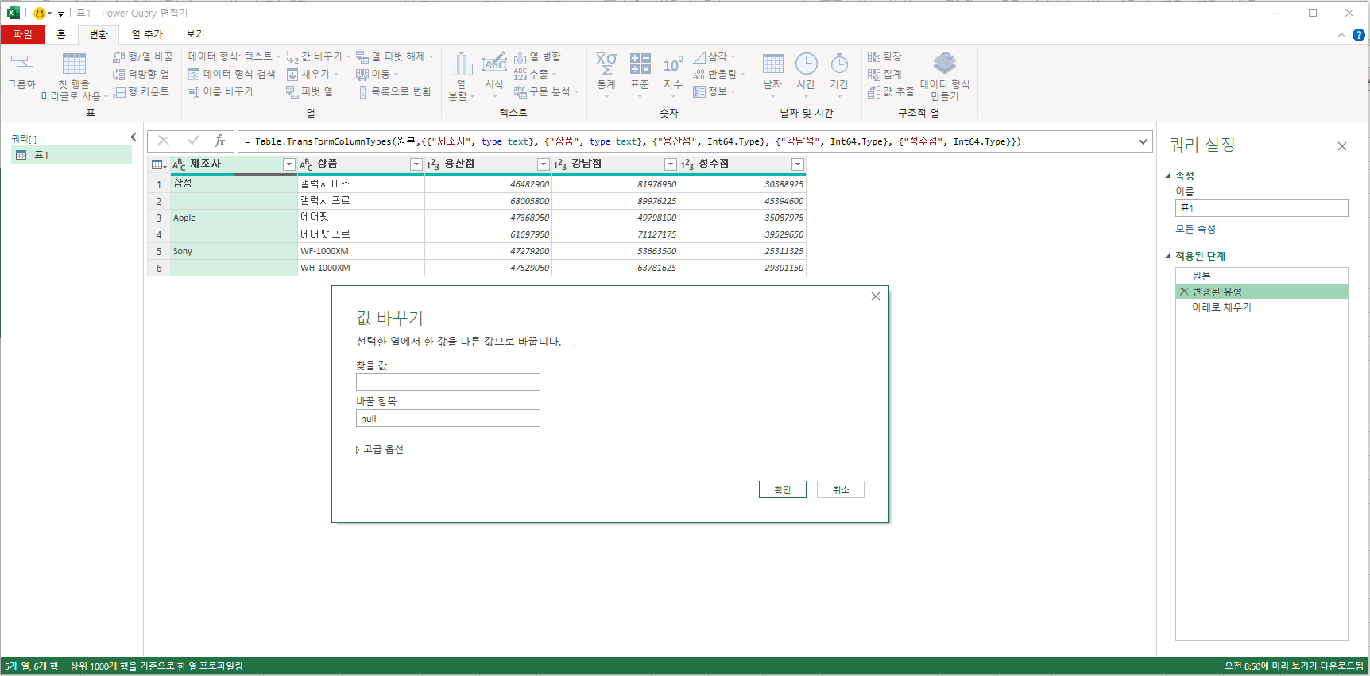The height and width of the screenshot is (676, 1370).
Task: Click 확장 (Expand) in 구조적 열 group
Action: 884,56
